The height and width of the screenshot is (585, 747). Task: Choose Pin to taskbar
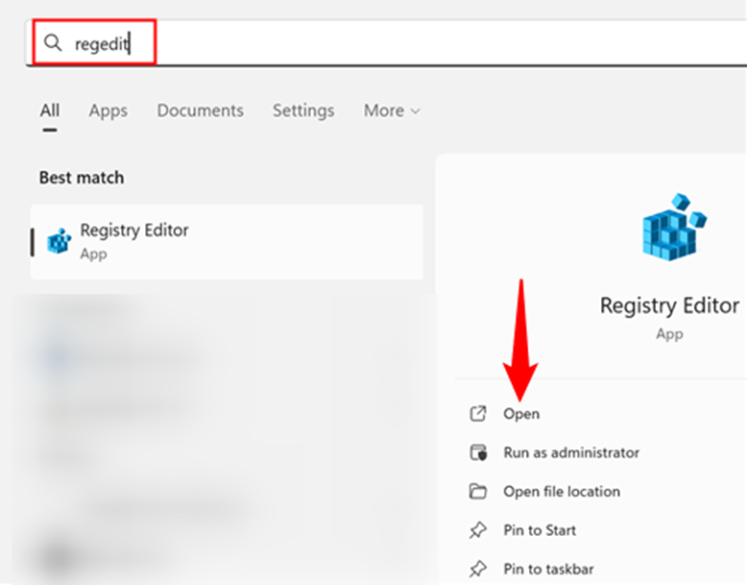[548, 569]
